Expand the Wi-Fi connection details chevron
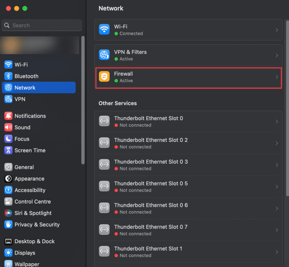Image resolution: width=289 pixels, height=267 pixels. click(277, 29)
